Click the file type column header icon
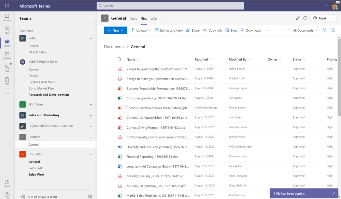This screenshot has height=199, width=341. 119,59
